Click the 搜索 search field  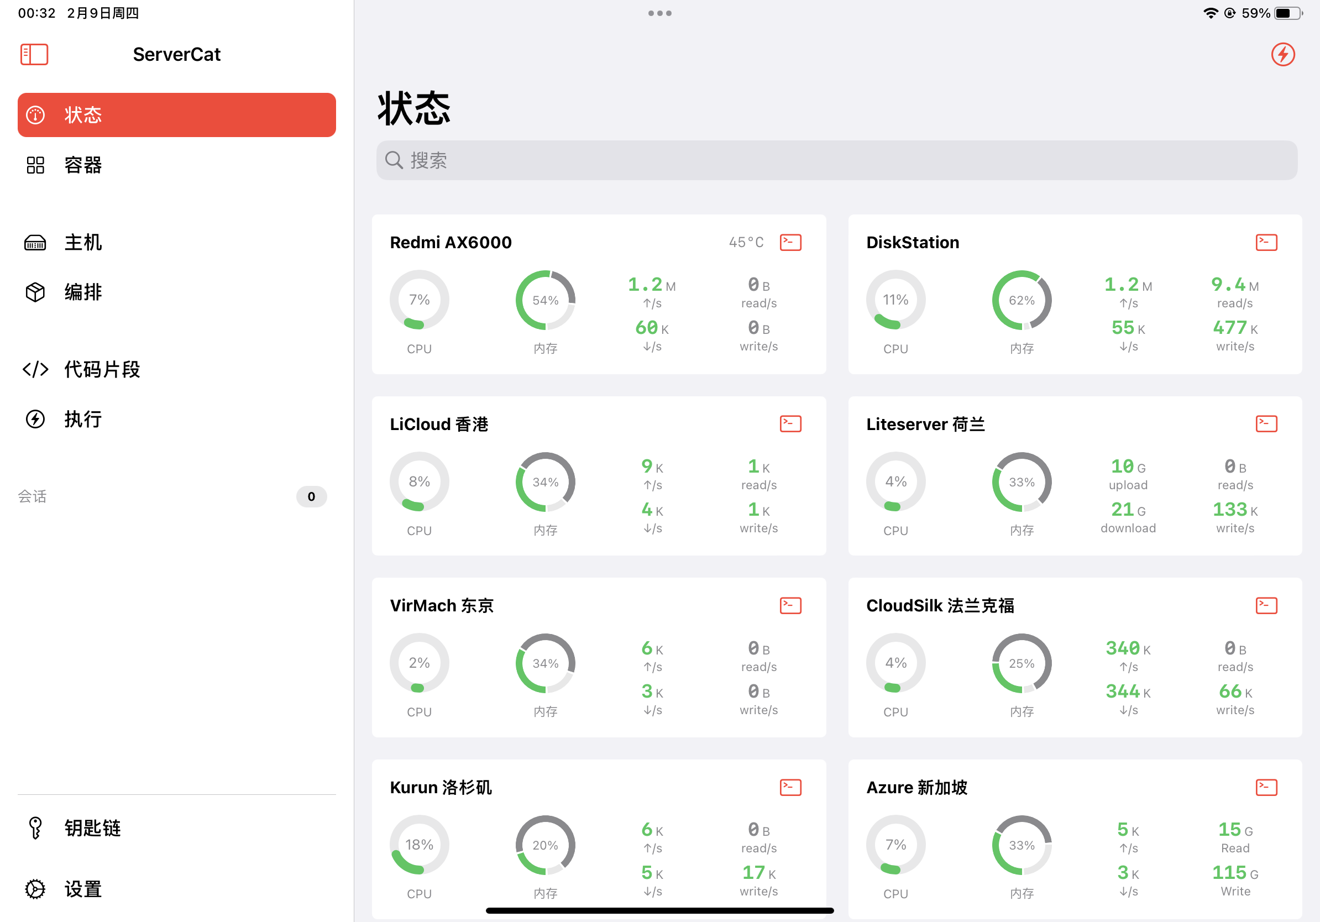tap(836, 160)
